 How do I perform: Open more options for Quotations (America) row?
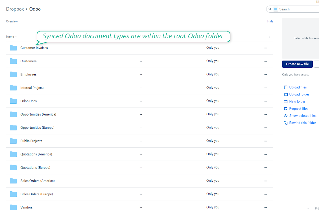click(265, 154)
